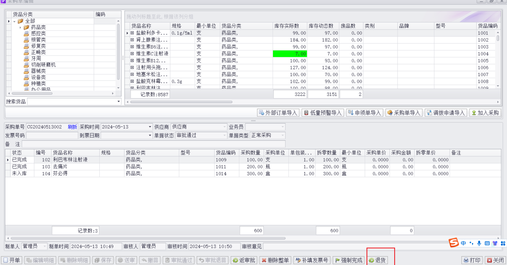Screen dimensions: 507x265
Task: Click the goods grid vertical scrollbar thumb
Action: 498,38
